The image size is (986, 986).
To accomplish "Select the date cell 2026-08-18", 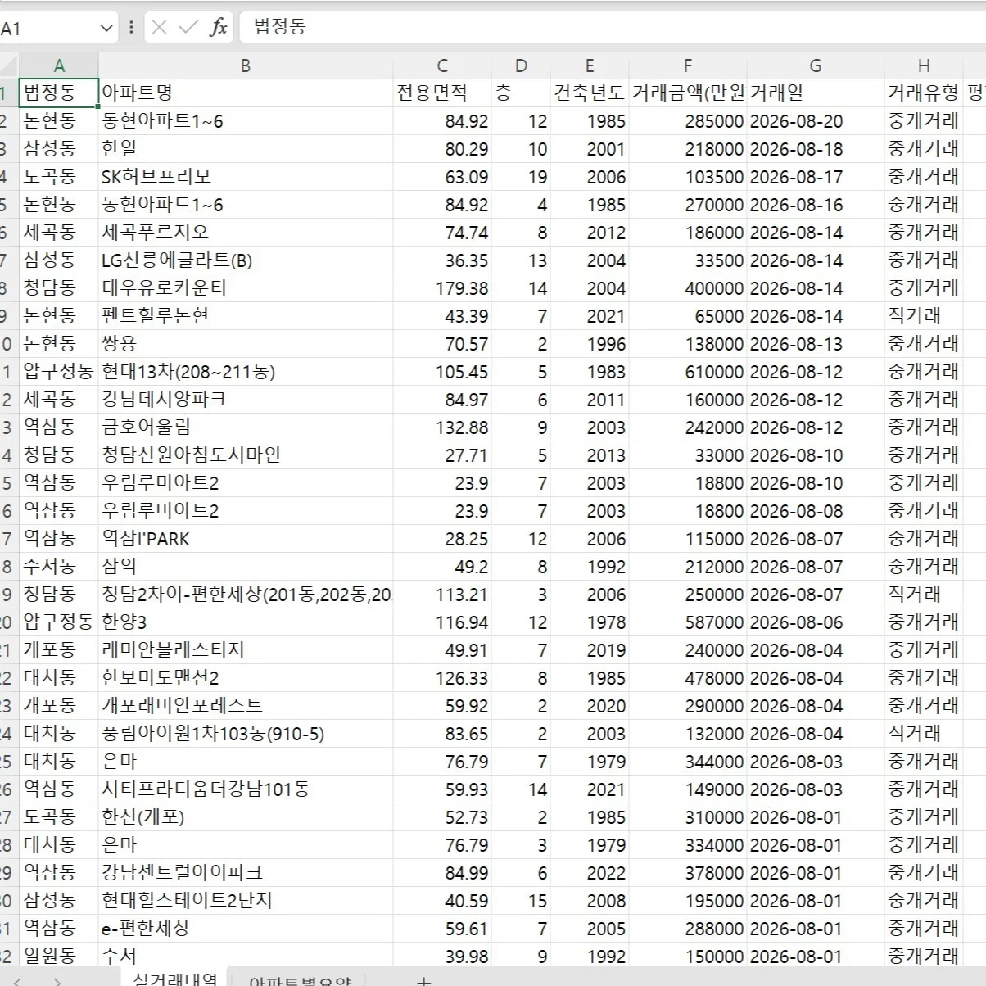I will tap(816, 149).
